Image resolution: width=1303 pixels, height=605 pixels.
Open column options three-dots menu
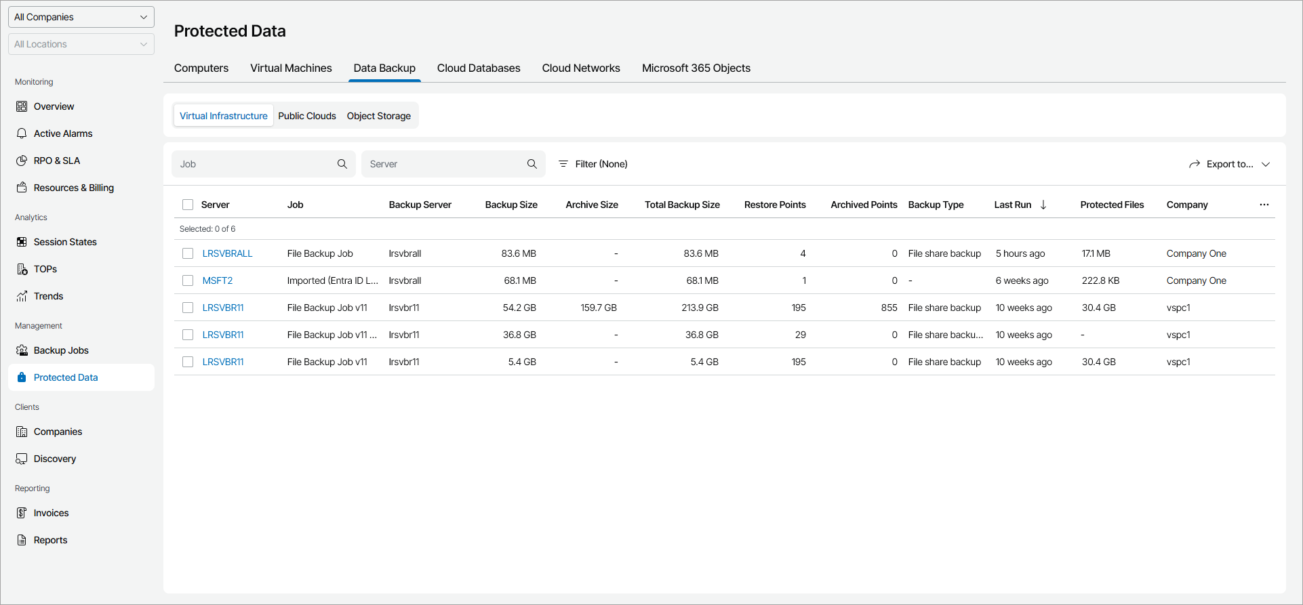point(1264,205)
